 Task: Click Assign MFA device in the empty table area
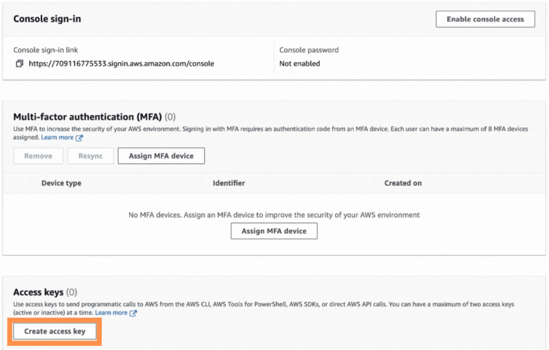coord(273,231)
